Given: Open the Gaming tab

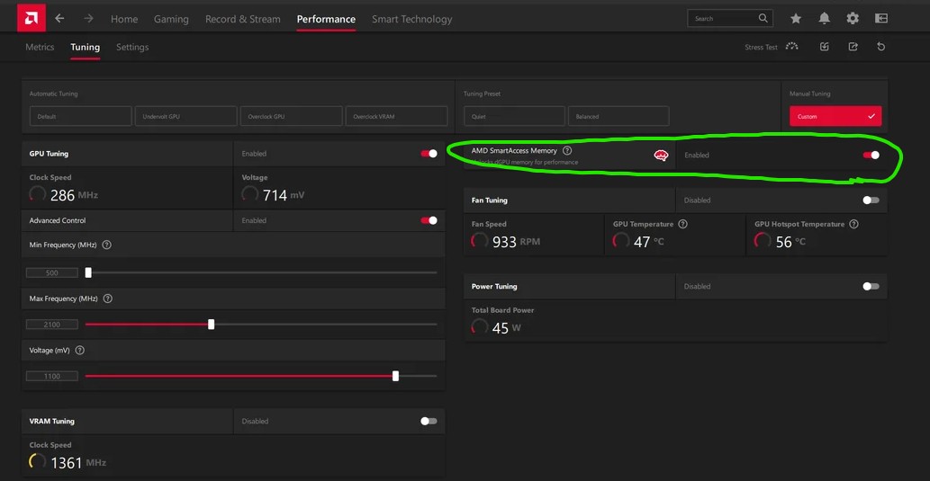Looking at the screenshot, I should [171, 19].
